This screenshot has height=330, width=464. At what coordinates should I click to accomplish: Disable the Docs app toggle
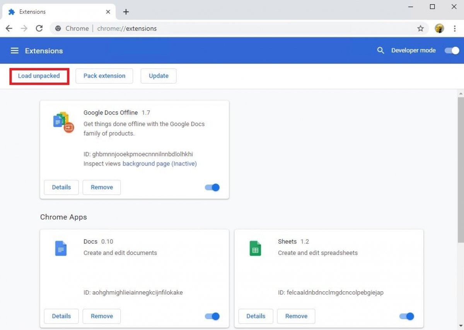(212, 316)
